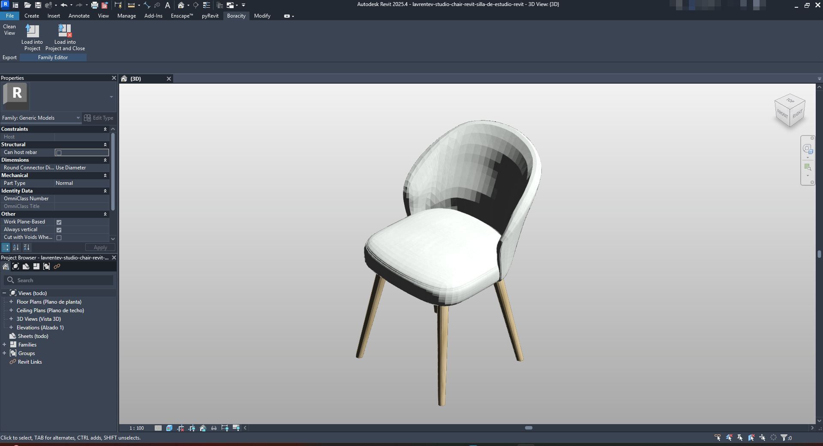Click the Apply button in Properties
Screen dimensions: 823x446
coord(100,247)
